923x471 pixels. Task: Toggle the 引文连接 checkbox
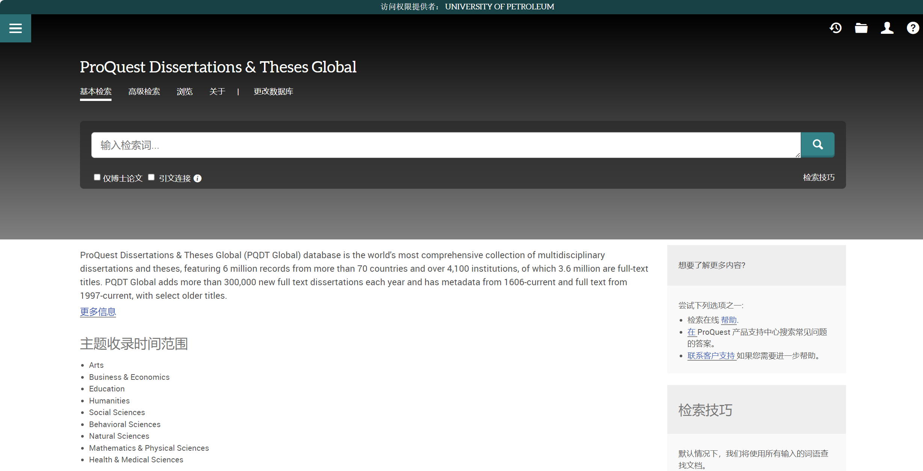(x=151, y=177)
